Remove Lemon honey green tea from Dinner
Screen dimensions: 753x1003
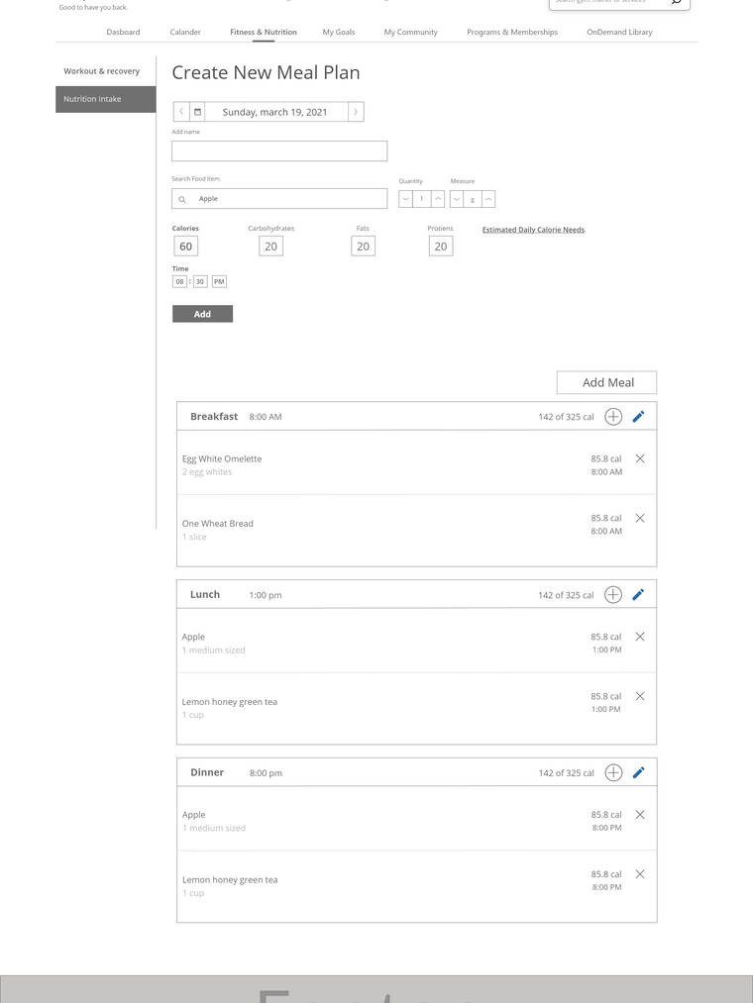click(x=639, y=874)
